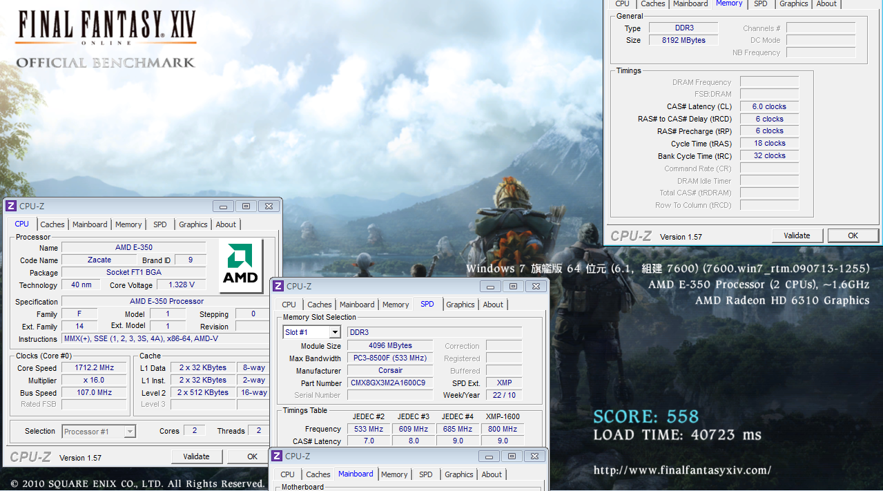This screenshot has height=491, width=883.
Task: Click the Level 2 '16-way' value
Action: (x=253, y=393)
